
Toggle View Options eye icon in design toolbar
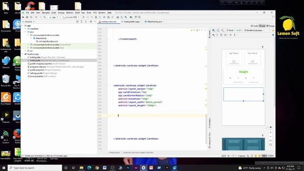tap(213, 35)
